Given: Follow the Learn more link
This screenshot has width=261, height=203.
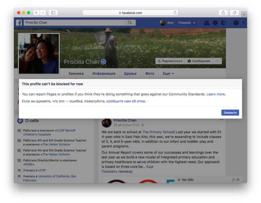Looking at the screenshot, I should coord(216,94).
